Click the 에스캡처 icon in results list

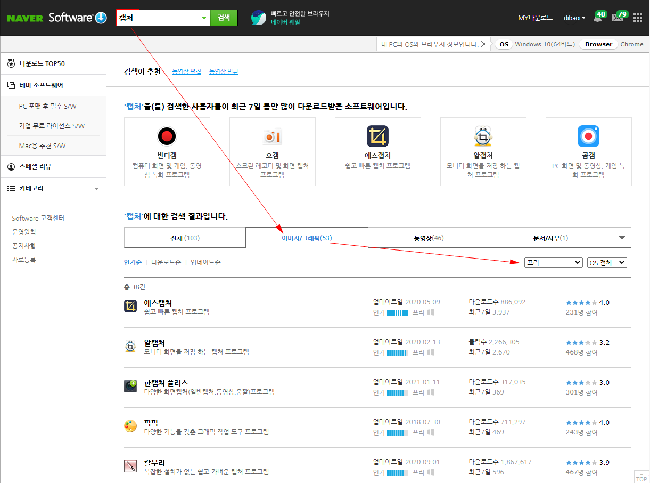point(130,306)
